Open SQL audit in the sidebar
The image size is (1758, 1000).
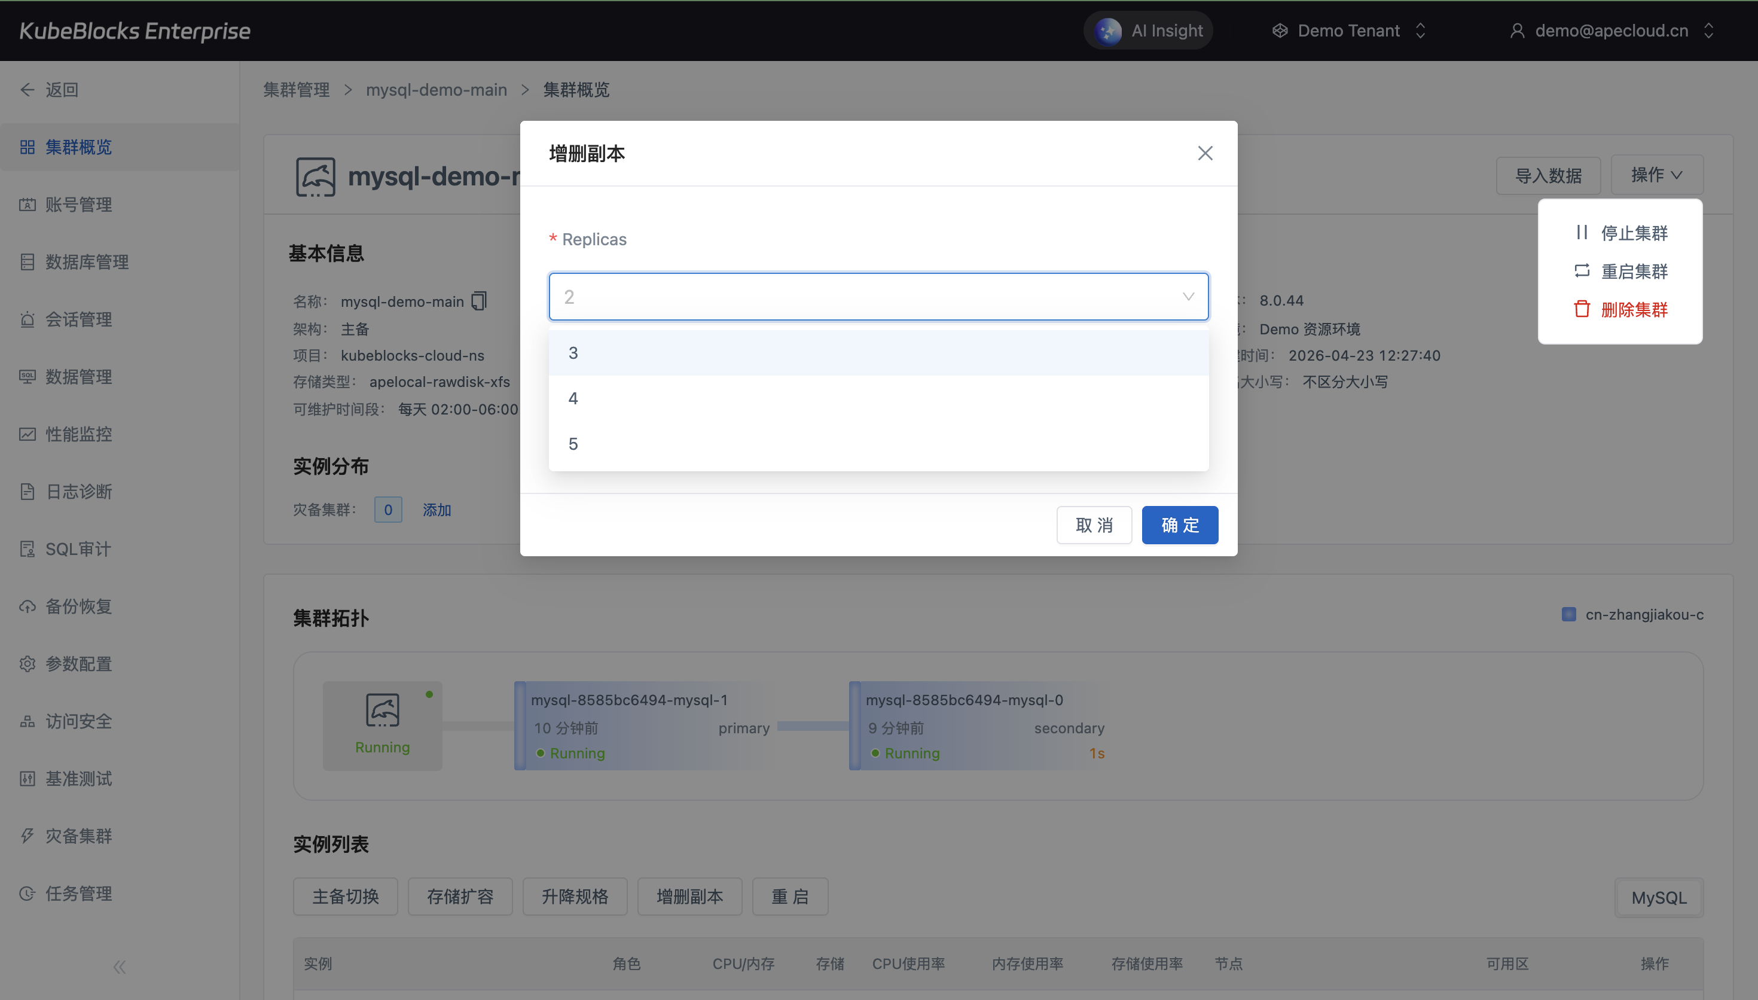[78, 549]
